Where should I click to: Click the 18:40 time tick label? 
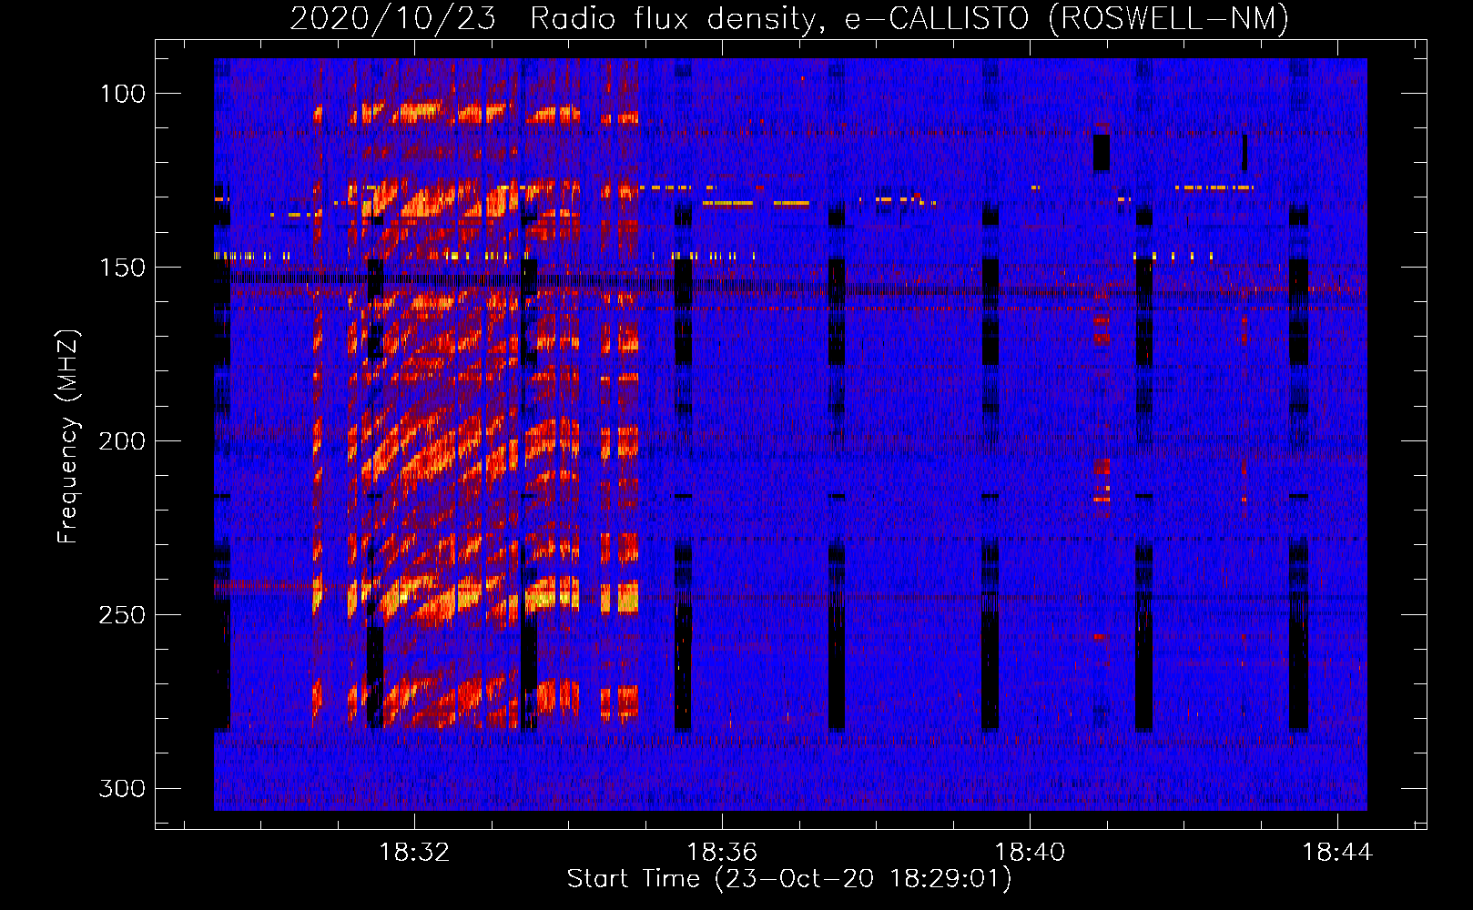tap(1030, 853)
